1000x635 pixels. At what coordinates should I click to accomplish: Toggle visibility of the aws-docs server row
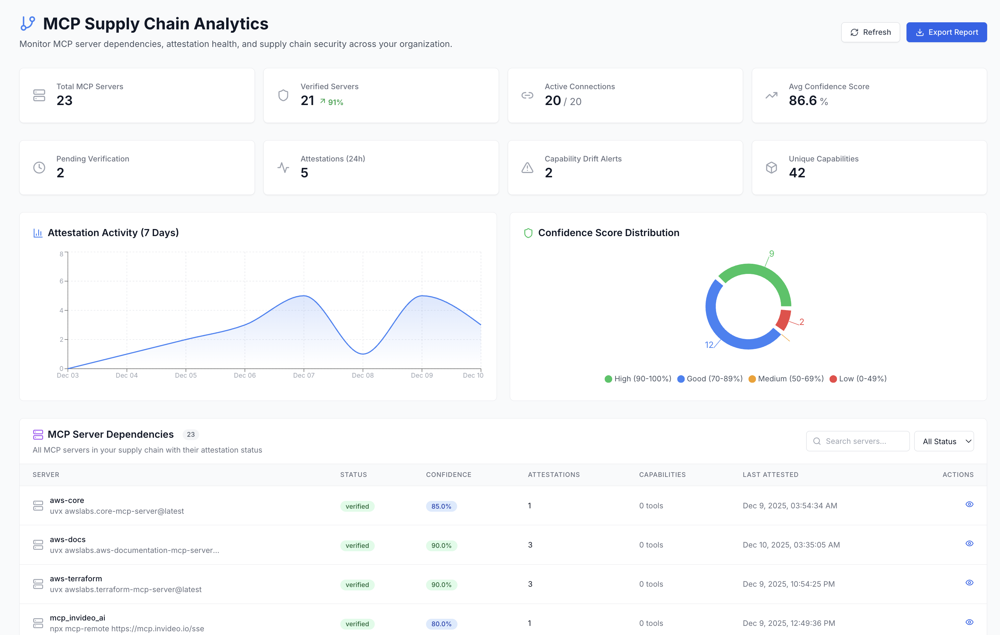pos(969,543)
